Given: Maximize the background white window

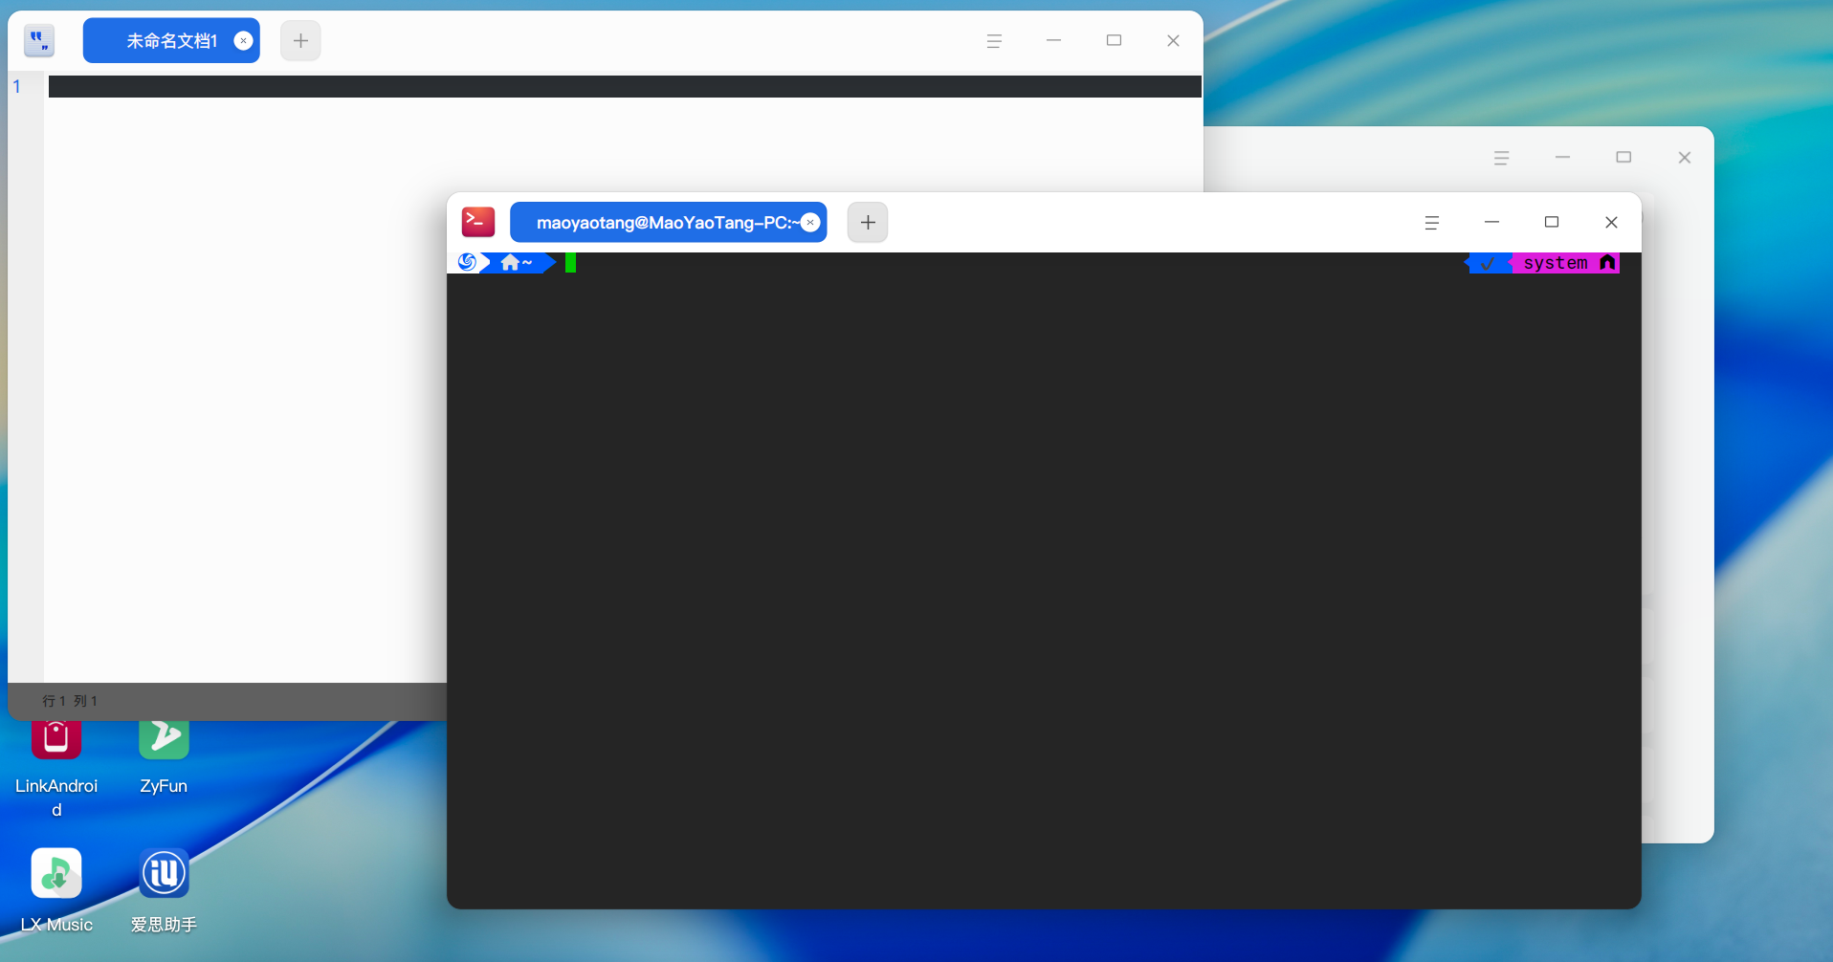Looking at the screenshot, I should [1623, 158].
